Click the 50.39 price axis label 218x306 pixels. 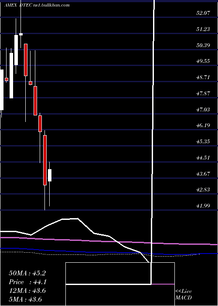(203, 45)
